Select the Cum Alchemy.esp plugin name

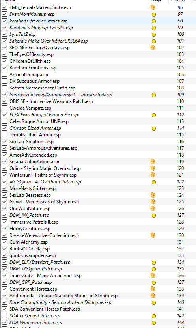28,242
